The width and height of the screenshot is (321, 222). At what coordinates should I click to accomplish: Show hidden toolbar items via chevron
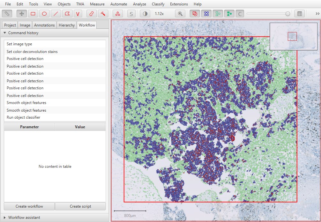(x=317, y=14)
